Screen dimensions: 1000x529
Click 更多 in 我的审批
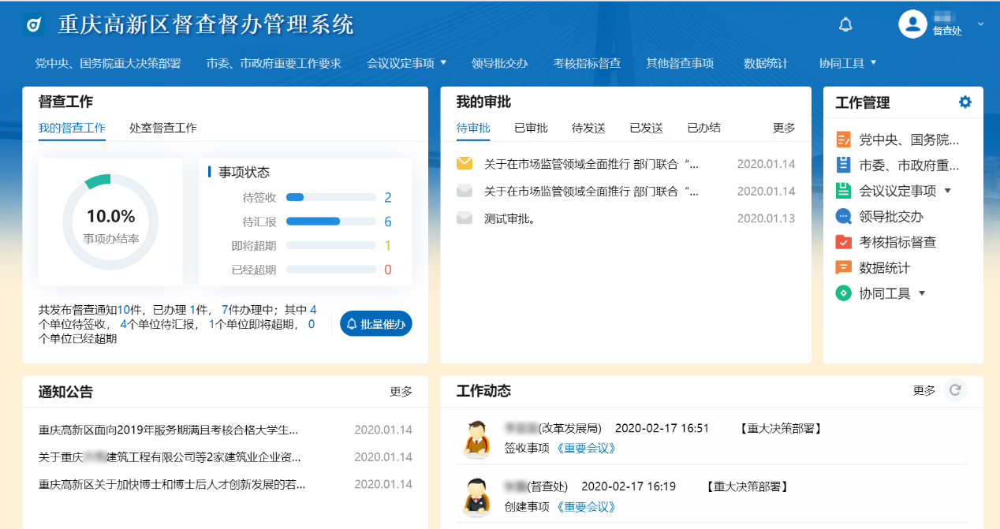(x=784, y=128)
